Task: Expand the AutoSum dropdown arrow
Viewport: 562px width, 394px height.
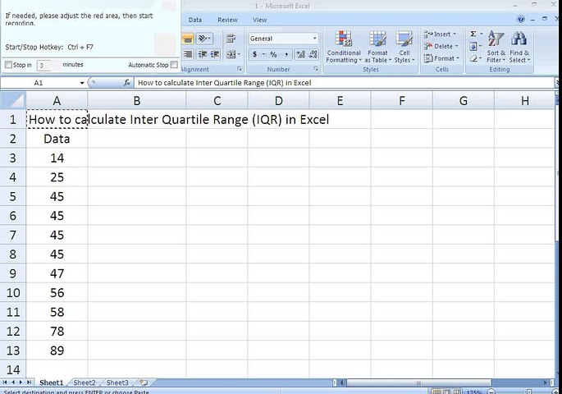Action: pyautogui.click(x=481, y=34)
